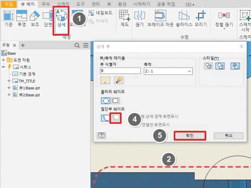Click the 정렬 끊기 icon
The image size is (251, 188).
coord(224,15)
